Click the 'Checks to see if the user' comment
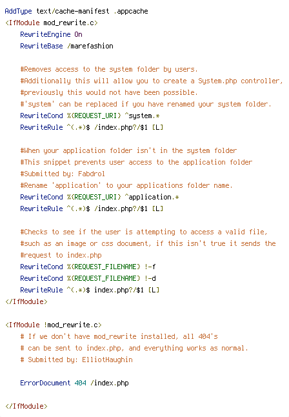 tap(144, 232)
